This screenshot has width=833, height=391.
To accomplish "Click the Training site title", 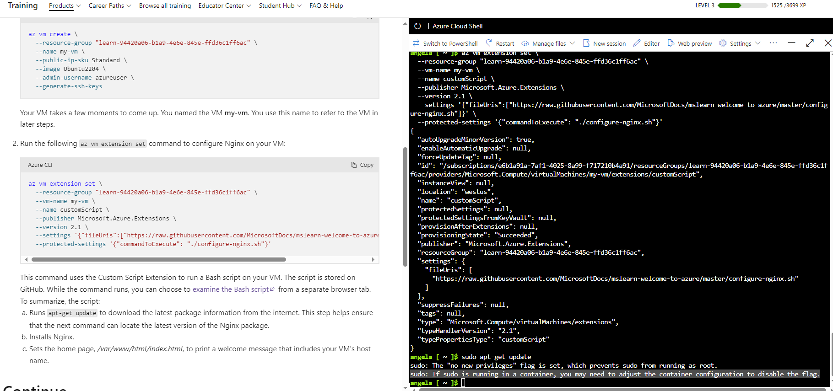I will [x=22, y=5].
